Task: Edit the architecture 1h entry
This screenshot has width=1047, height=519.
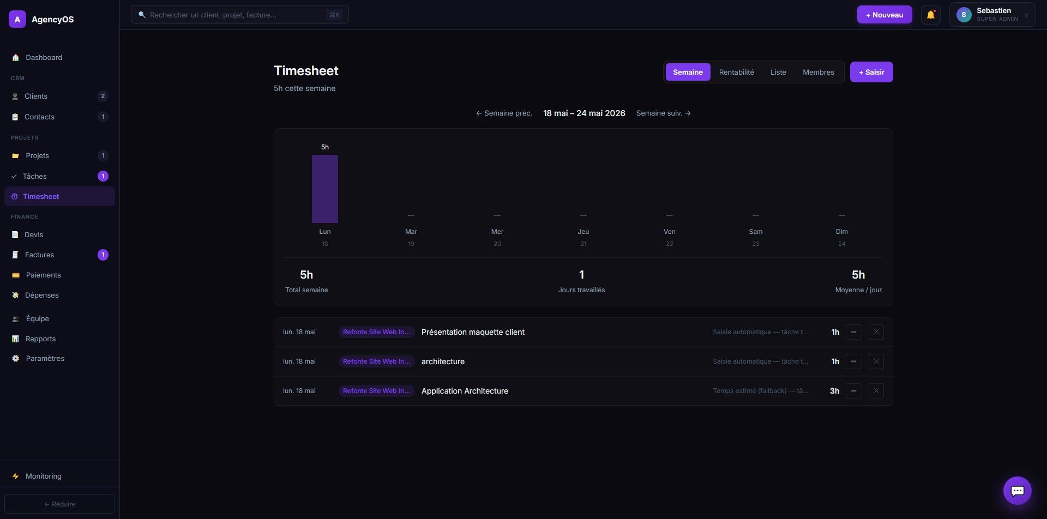Action: click(853, 361)
